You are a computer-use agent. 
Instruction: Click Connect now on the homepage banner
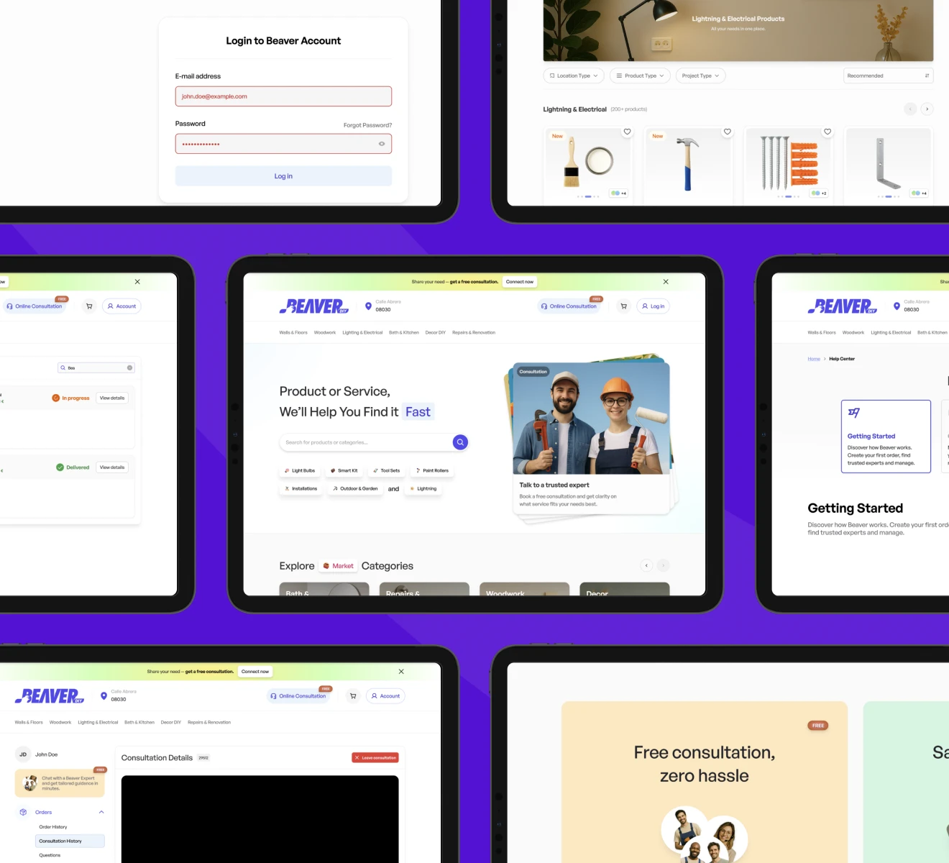520,282
